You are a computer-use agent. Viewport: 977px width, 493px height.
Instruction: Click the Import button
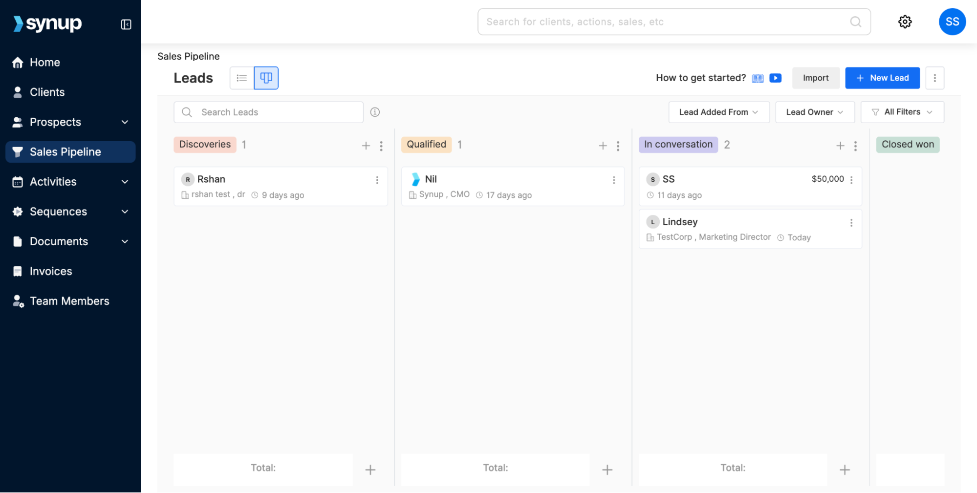pos(815,78)
